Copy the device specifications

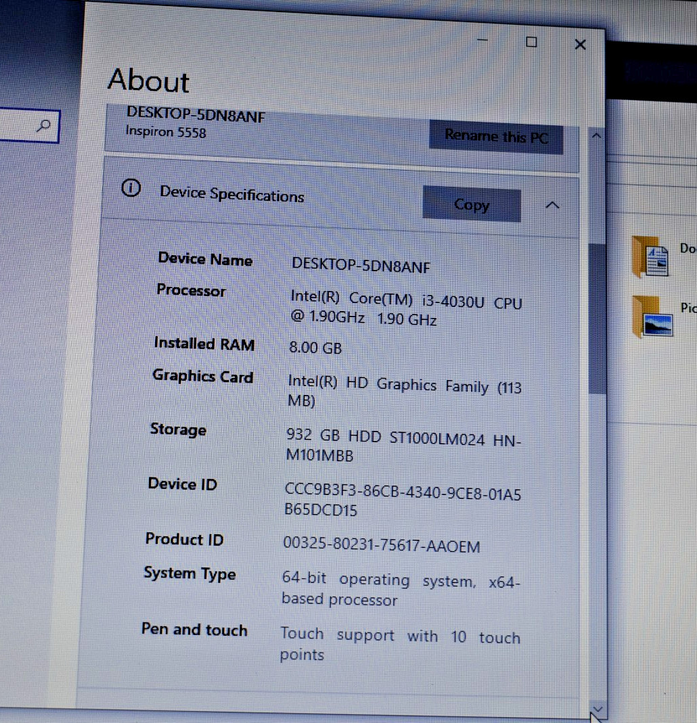point(472,204)
